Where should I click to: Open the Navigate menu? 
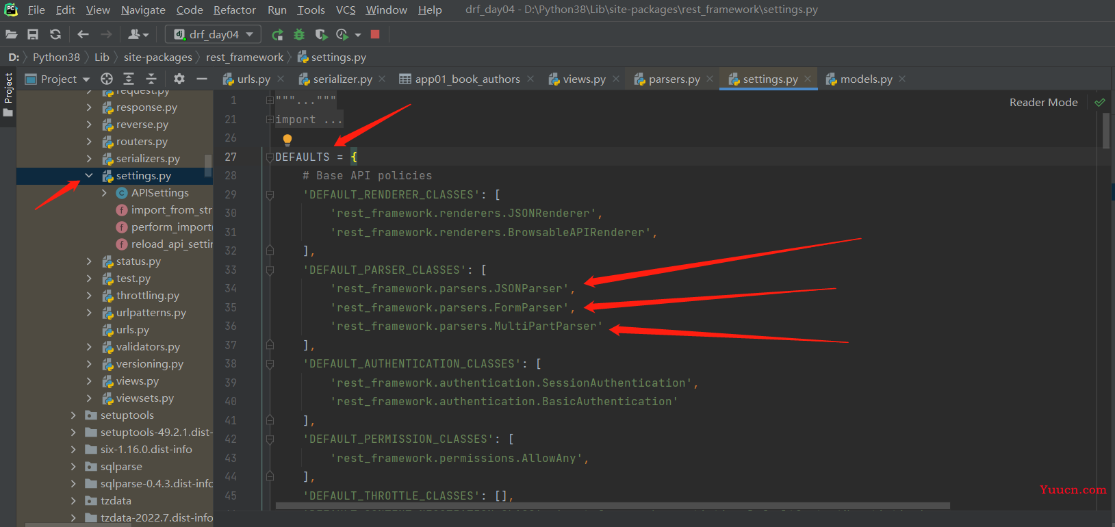(143, 10)
